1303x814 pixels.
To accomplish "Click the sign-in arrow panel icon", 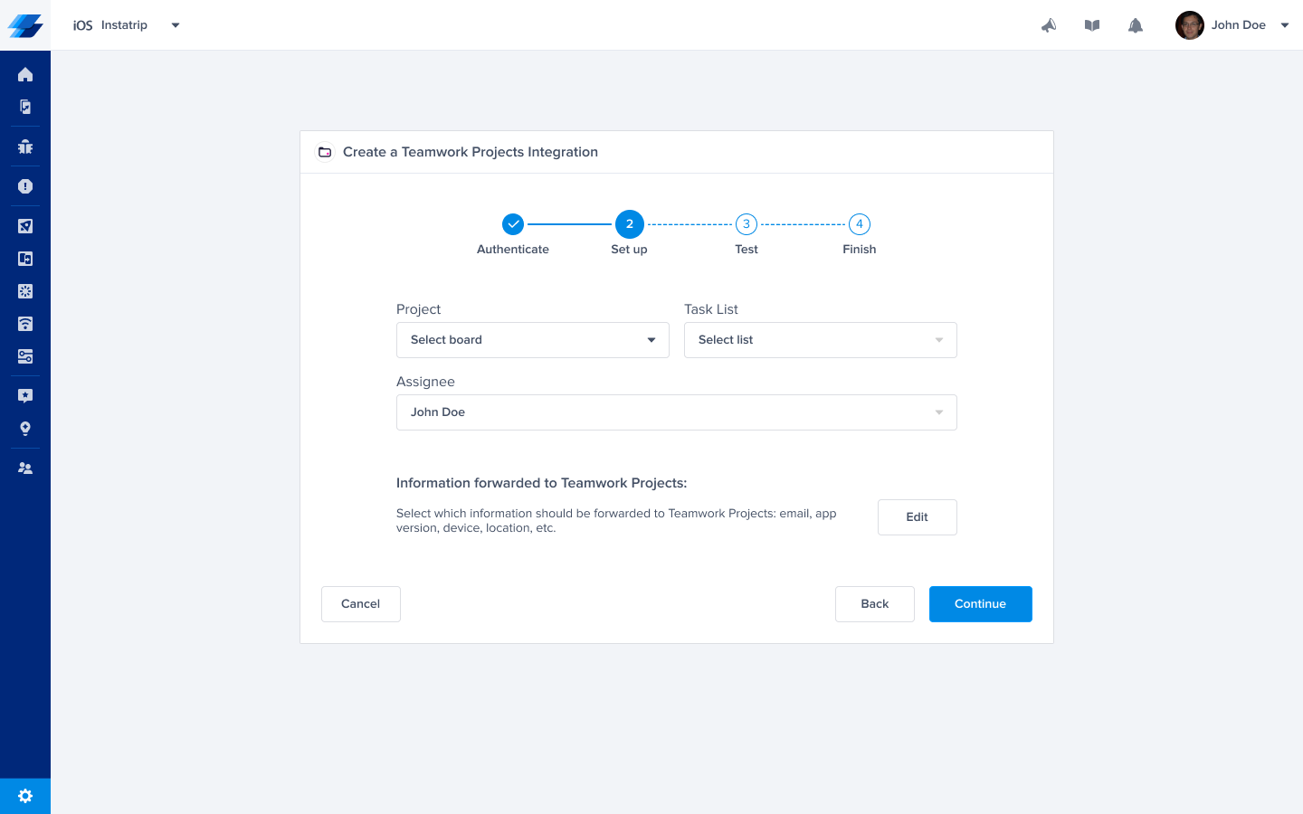I will coord(25,259).
